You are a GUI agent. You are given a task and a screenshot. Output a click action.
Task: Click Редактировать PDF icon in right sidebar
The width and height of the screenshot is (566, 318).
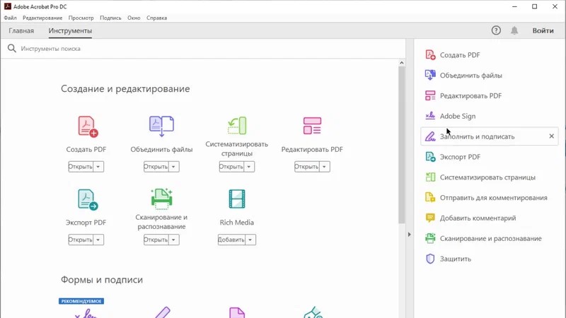tap(430, 95)
